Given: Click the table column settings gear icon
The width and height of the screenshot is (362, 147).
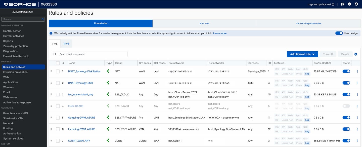Looking at the screenshot, I should (x=356, y=54).
